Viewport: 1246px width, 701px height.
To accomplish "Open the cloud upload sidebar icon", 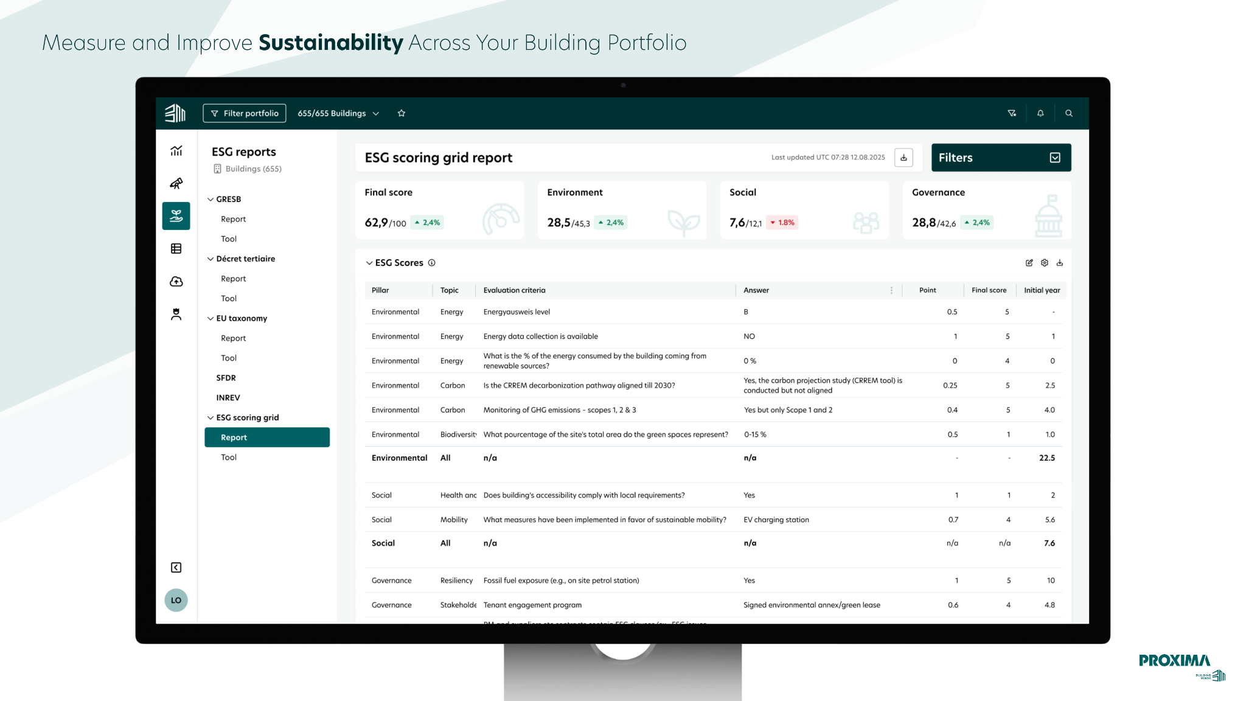I will click(x=176, y=281).
